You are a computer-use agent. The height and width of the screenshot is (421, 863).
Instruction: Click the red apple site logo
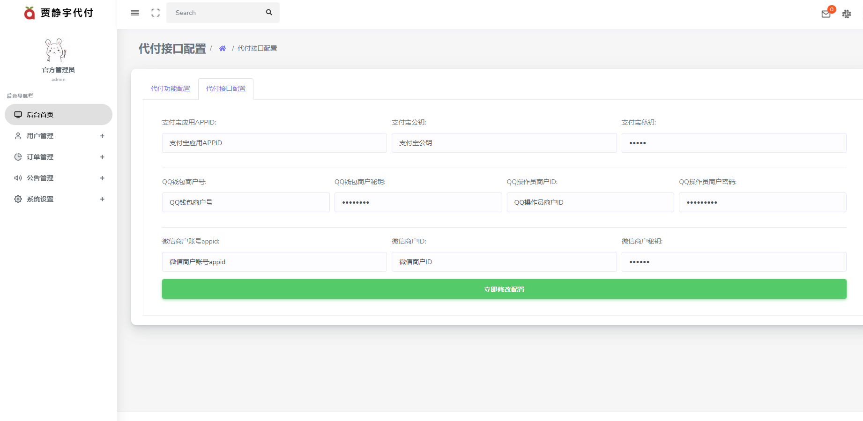[x=30, y=13]
